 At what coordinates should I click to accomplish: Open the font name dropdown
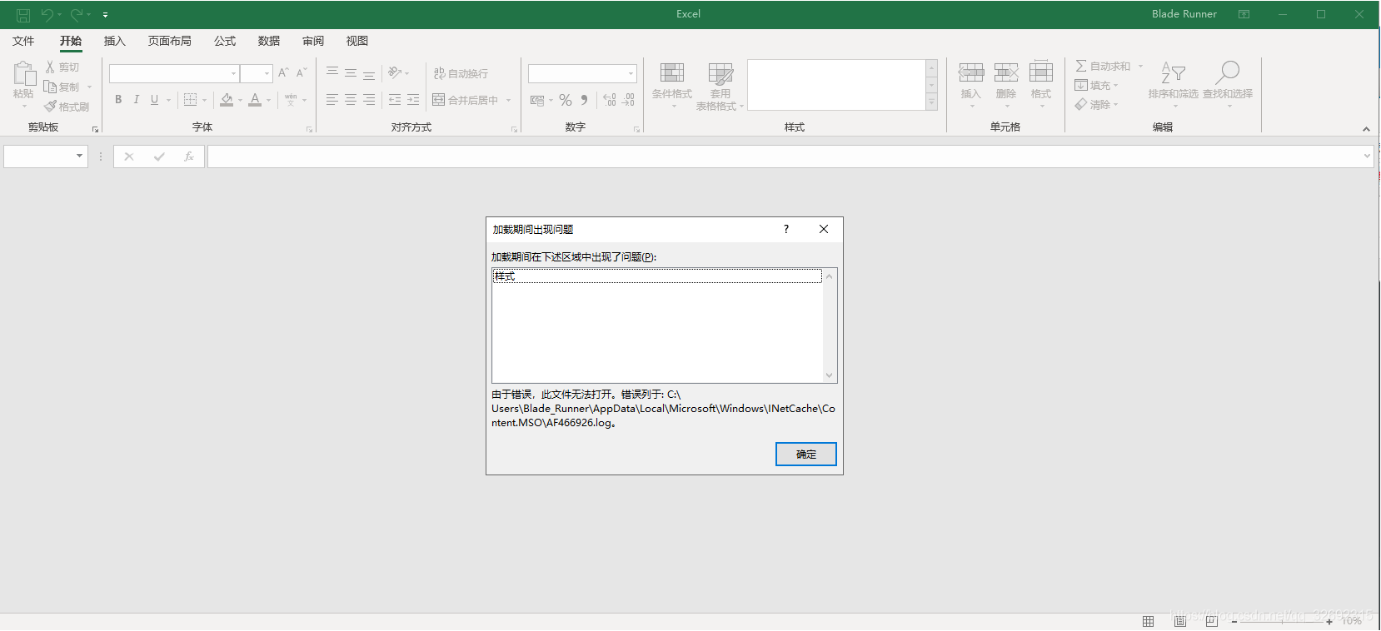pyautogui.click(x=233, y=74)
